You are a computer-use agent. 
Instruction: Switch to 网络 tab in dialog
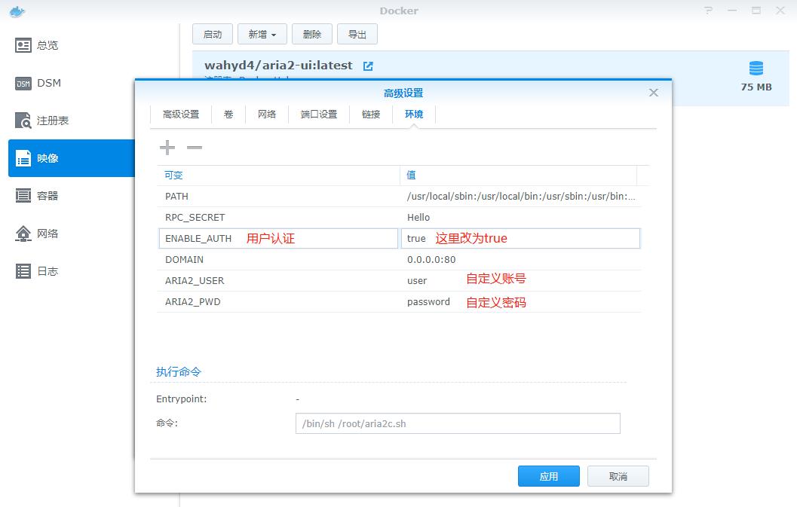click(267, 115)
